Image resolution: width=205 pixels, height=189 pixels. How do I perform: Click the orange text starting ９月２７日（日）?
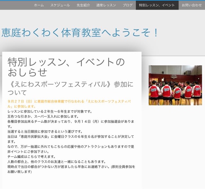point(69,104)
